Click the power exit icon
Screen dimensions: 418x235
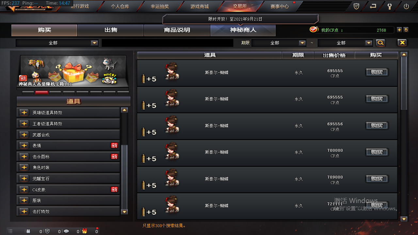click(406, 6)
